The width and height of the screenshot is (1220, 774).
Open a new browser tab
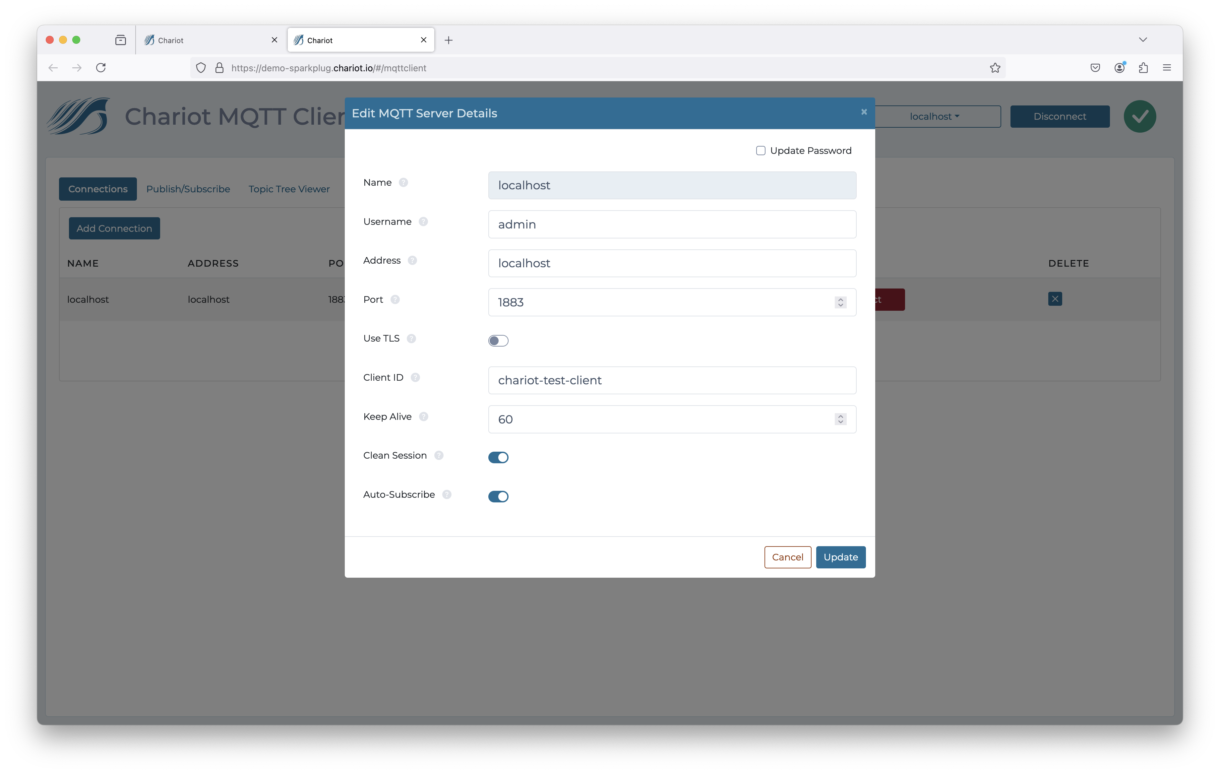[x=448, y=40]
